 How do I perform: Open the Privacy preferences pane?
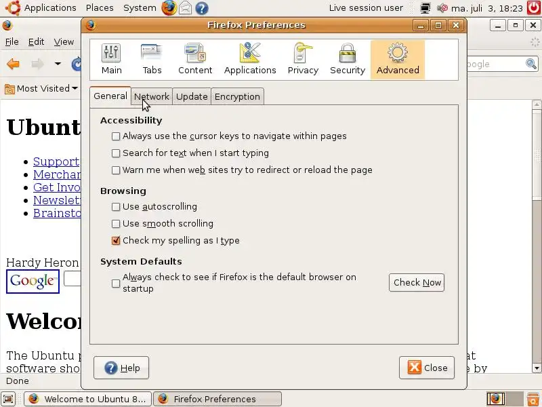click(303, 60)
